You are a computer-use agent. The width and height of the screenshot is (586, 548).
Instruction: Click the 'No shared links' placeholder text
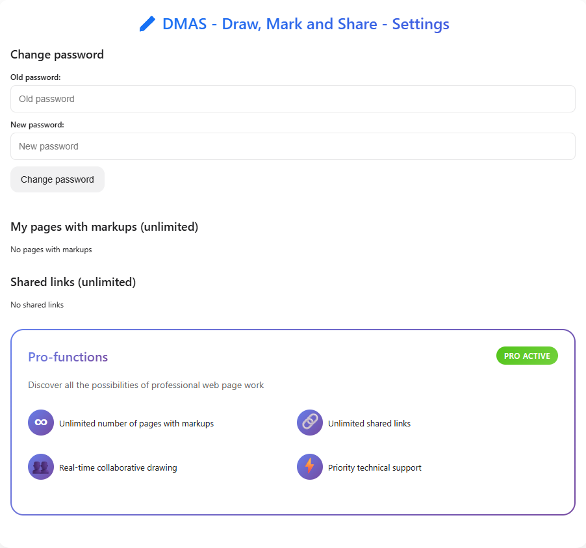pos(36,304)
